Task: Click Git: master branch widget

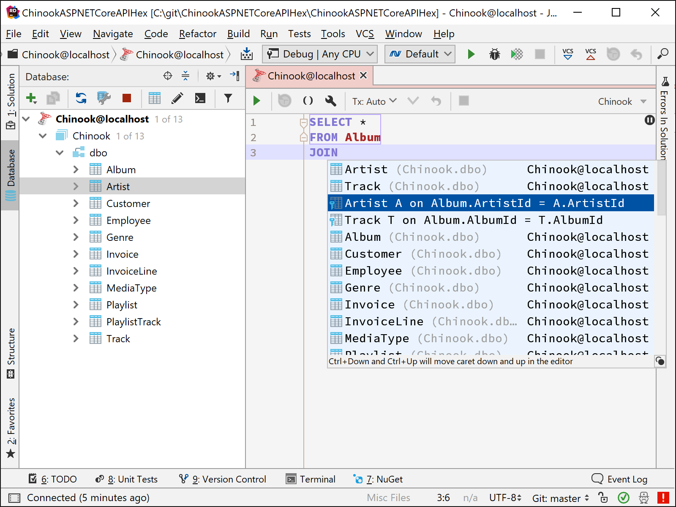Action: click(561, 498)
